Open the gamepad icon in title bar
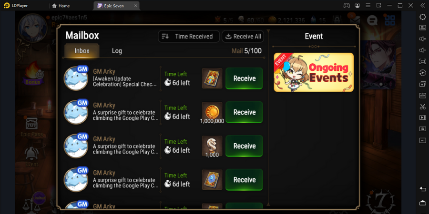This screenshot has height=214, width=429. [x=347, y=5]
